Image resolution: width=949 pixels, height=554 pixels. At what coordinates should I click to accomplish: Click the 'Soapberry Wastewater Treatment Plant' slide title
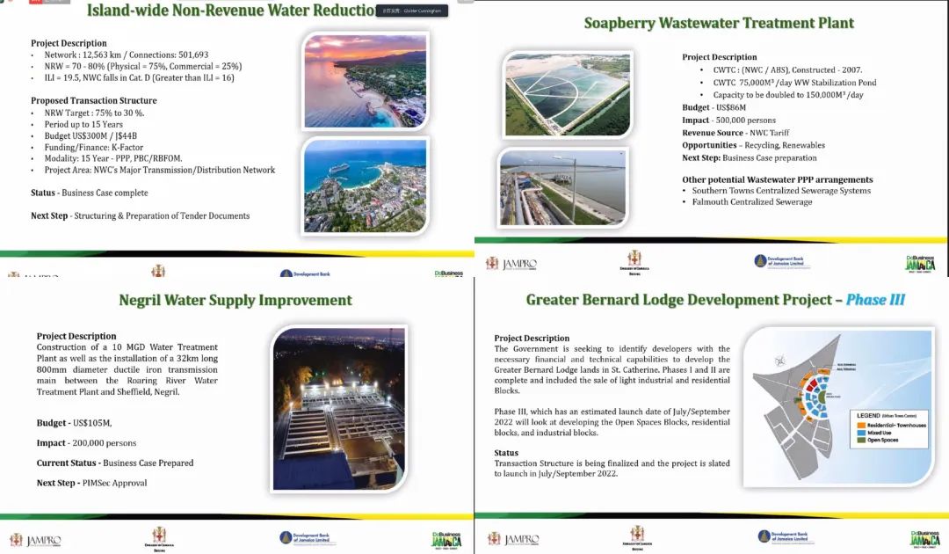pos(719,23)
